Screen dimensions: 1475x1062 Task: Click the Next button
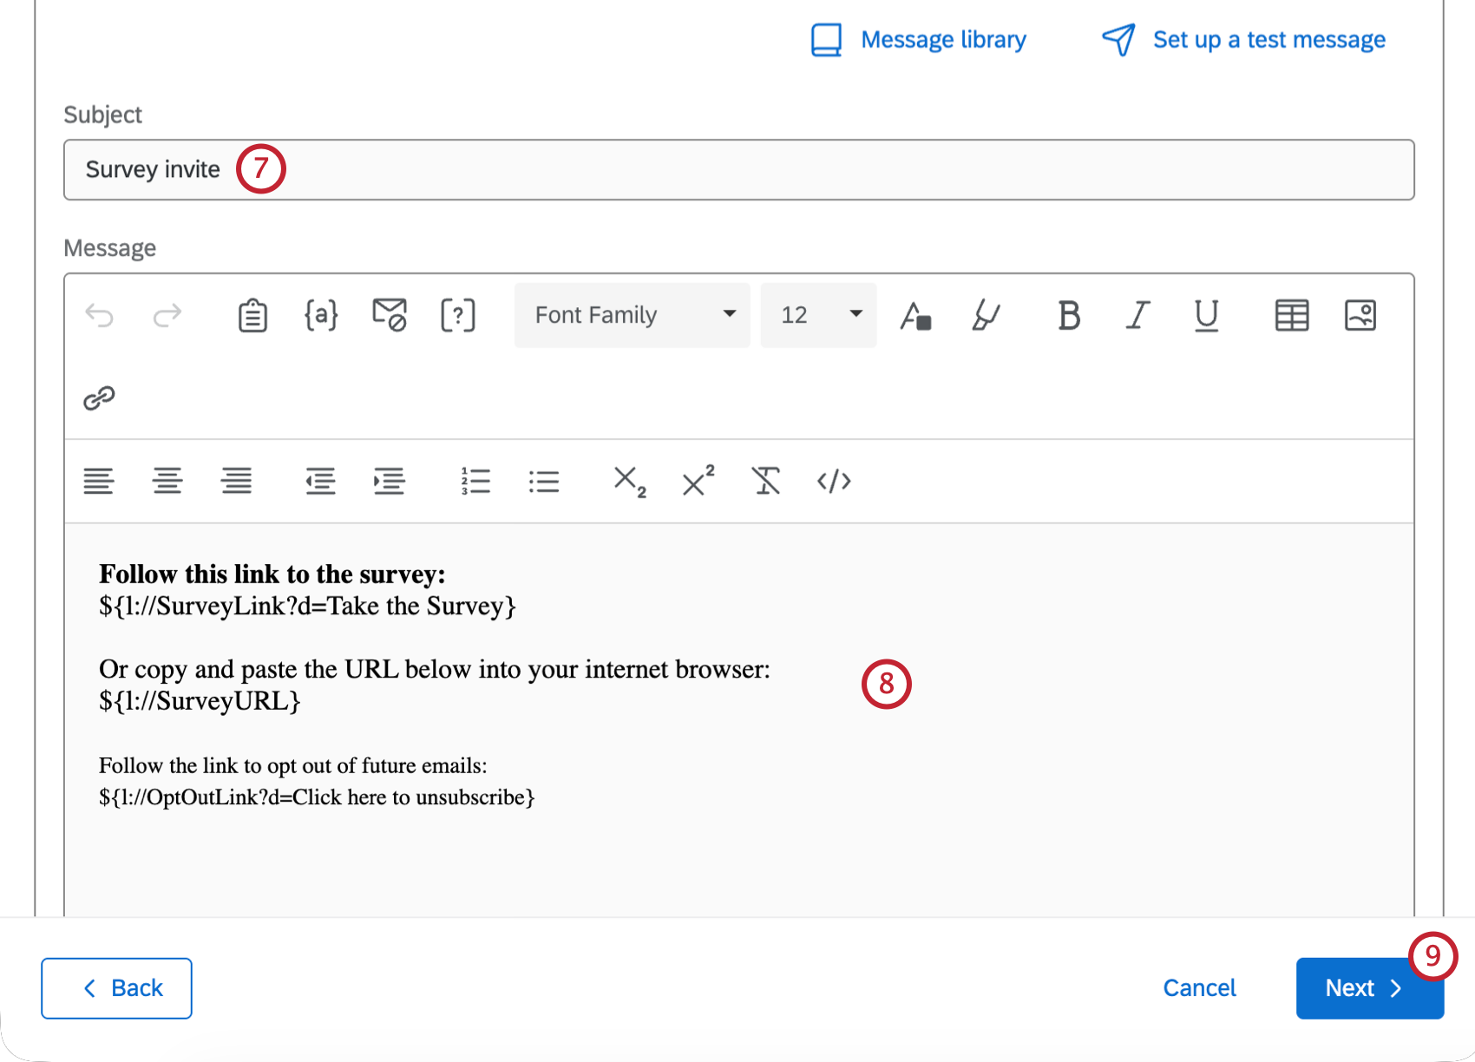click(1369, 988)
